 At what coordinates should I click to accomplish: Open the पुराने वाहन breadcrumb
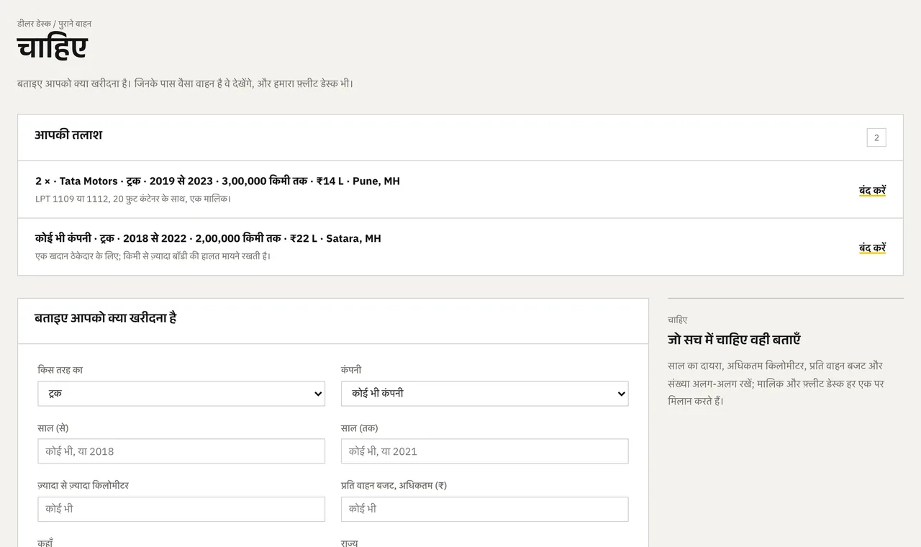coord(75,24)
